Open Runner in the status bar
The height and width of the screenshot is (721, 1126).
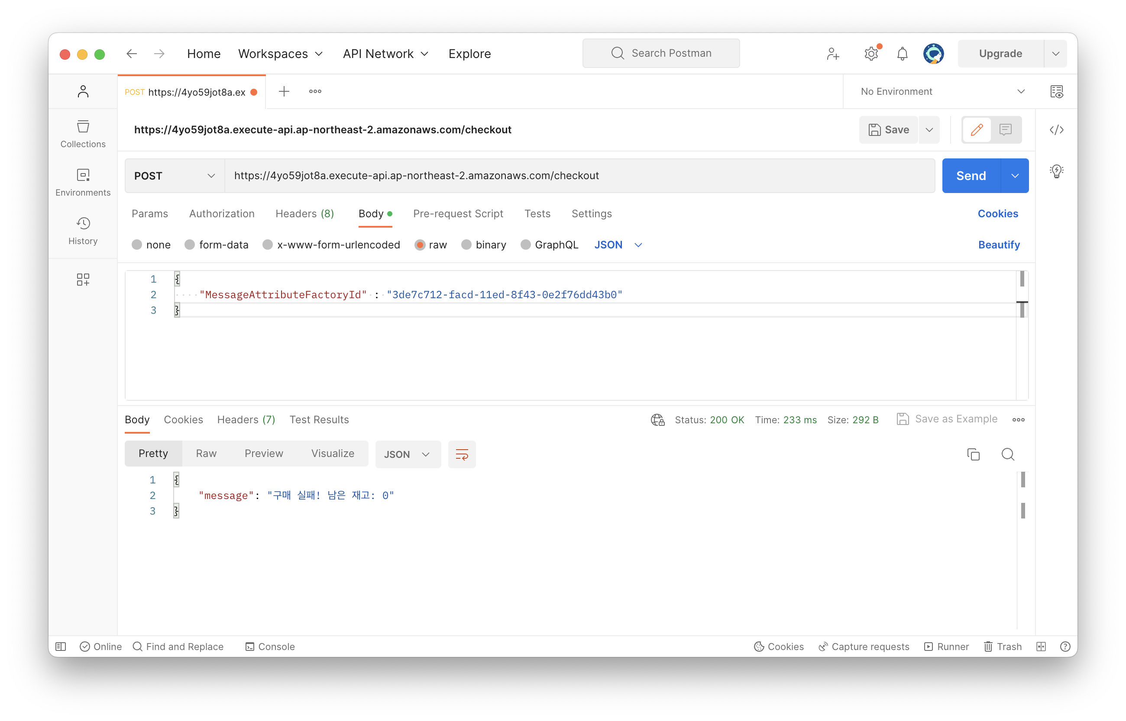[947, 647]
